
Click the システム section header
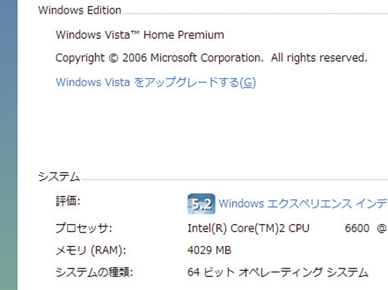tap(59, 177)
